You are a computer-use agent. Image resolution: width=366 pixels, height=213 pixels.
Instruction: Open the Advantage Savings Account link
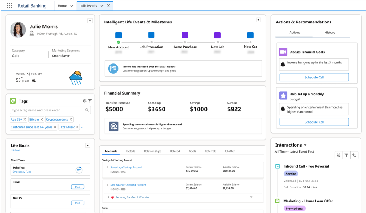[126, 167]
